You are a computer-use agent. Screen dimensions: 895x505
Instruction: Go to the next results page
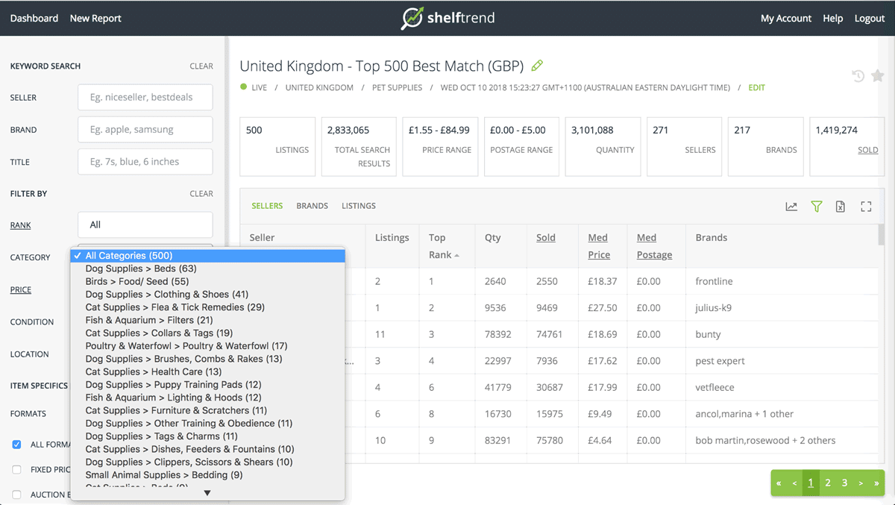pyautogui.click(x=861, y=483)
